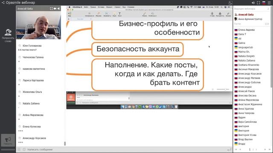Click guest Алексей Раков in the list
This screenshot has width=273, height=153.
(247, 91)
